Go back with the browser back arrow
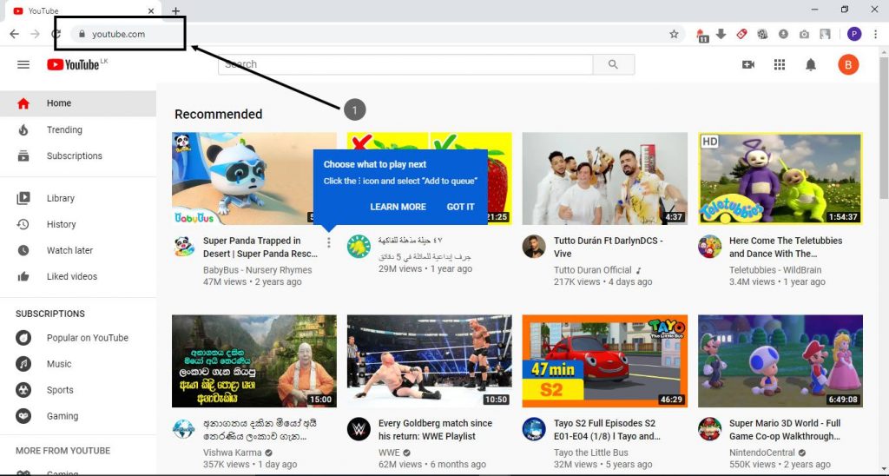Viewport: 889px width, 476px height. tap(14, 34)
